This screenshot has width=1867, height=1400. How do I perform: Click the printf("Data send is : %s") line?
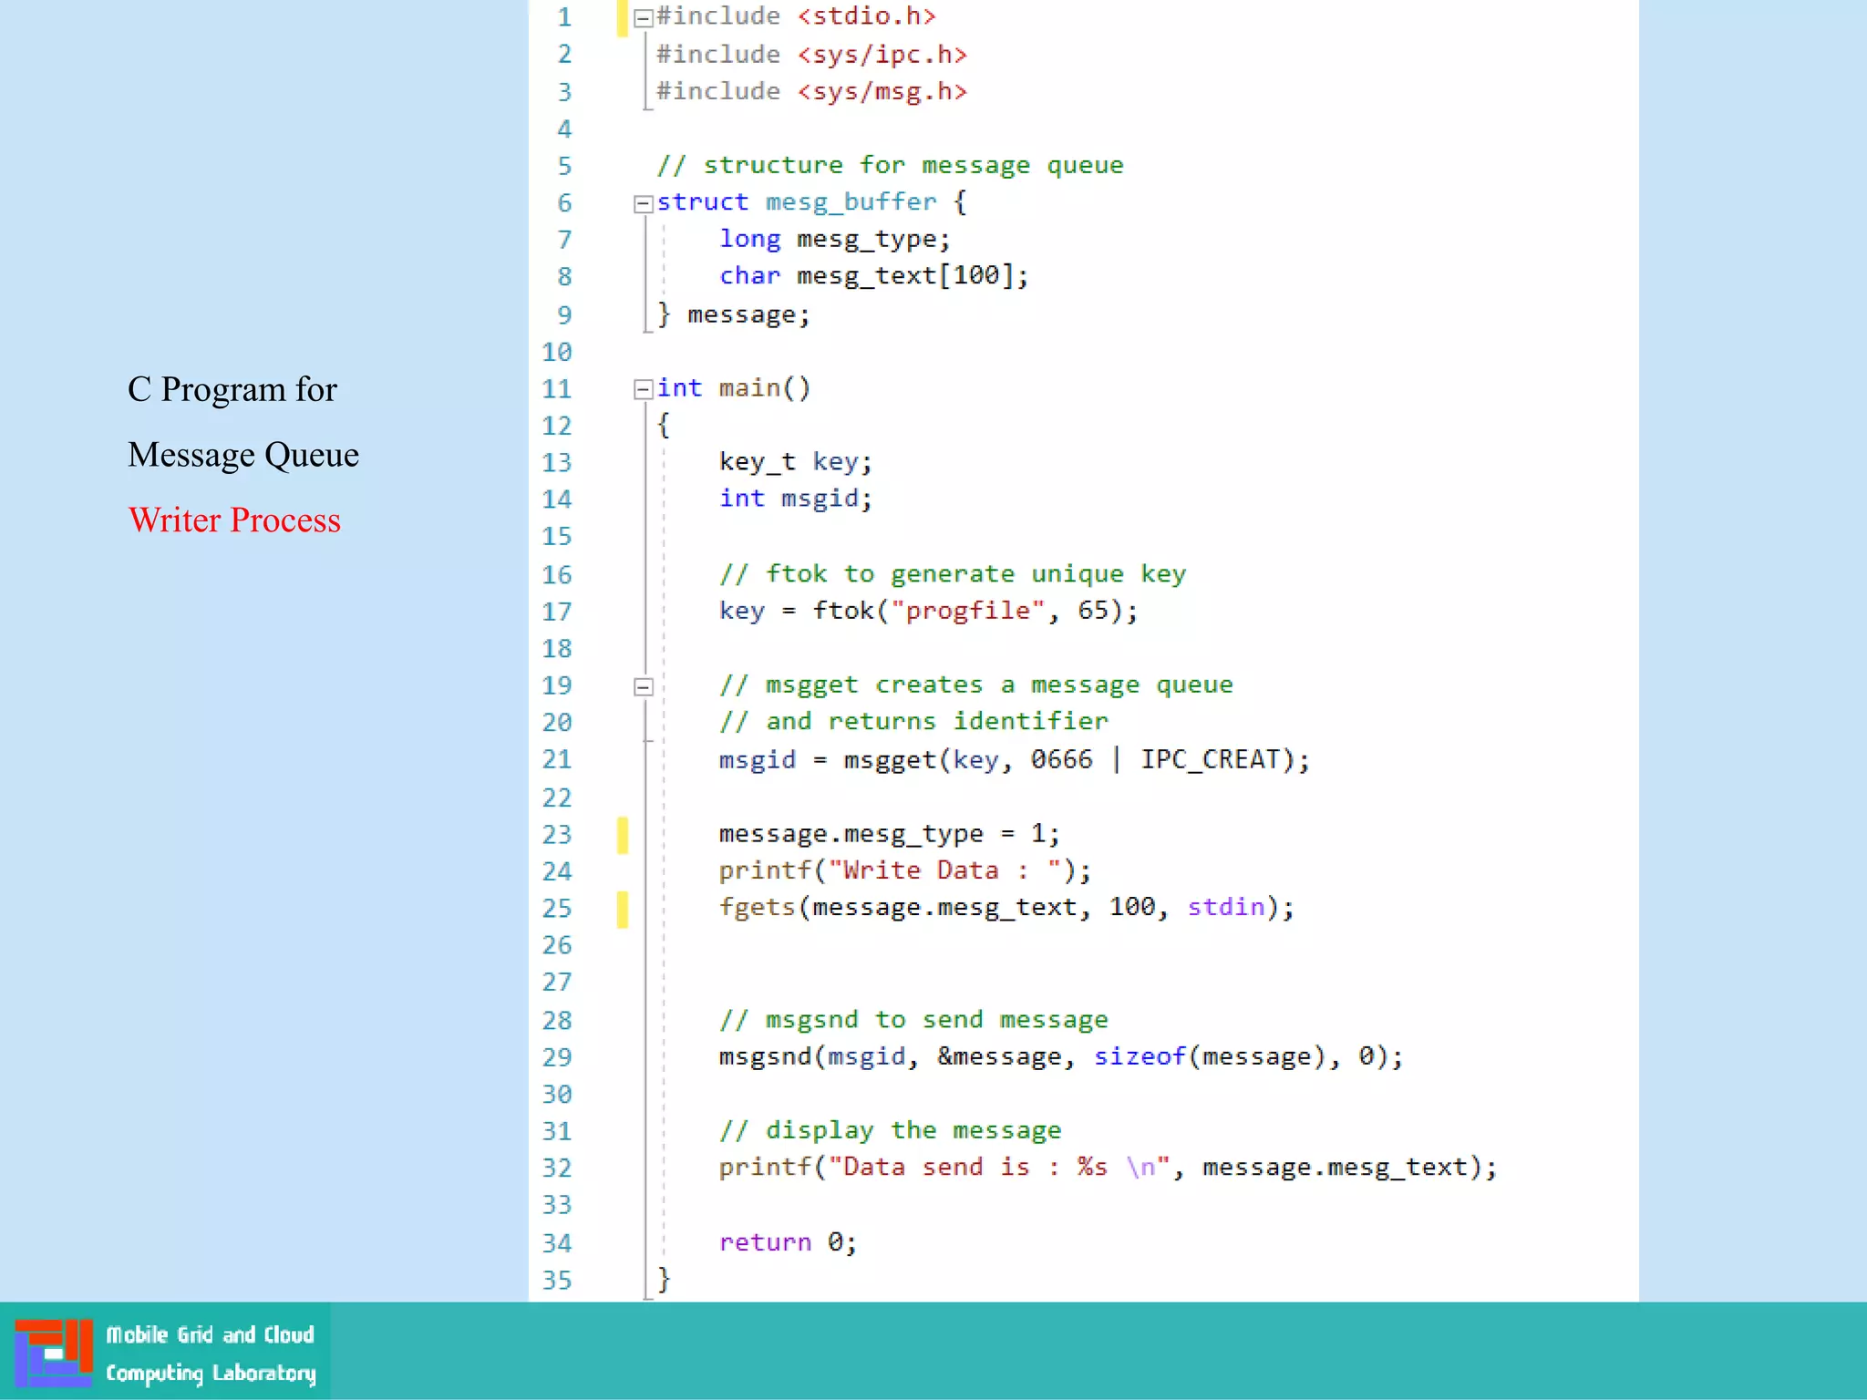click(1108, 1168)
